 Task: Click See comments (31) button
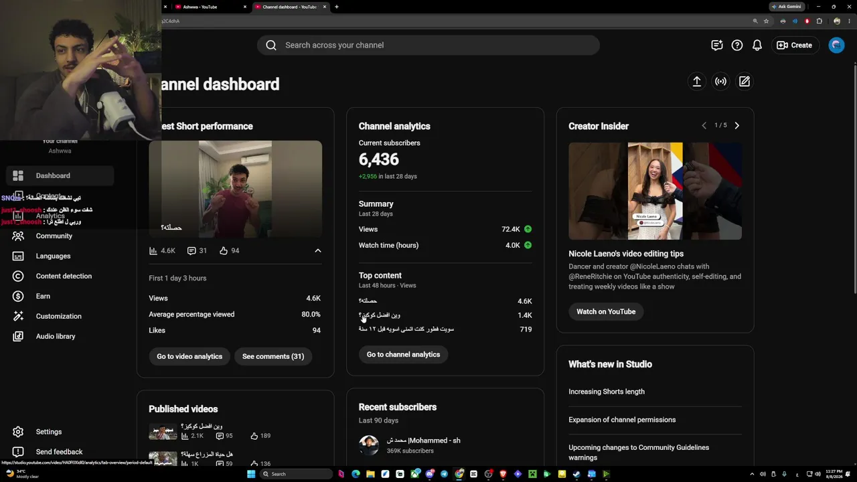[x=273, y=356]
